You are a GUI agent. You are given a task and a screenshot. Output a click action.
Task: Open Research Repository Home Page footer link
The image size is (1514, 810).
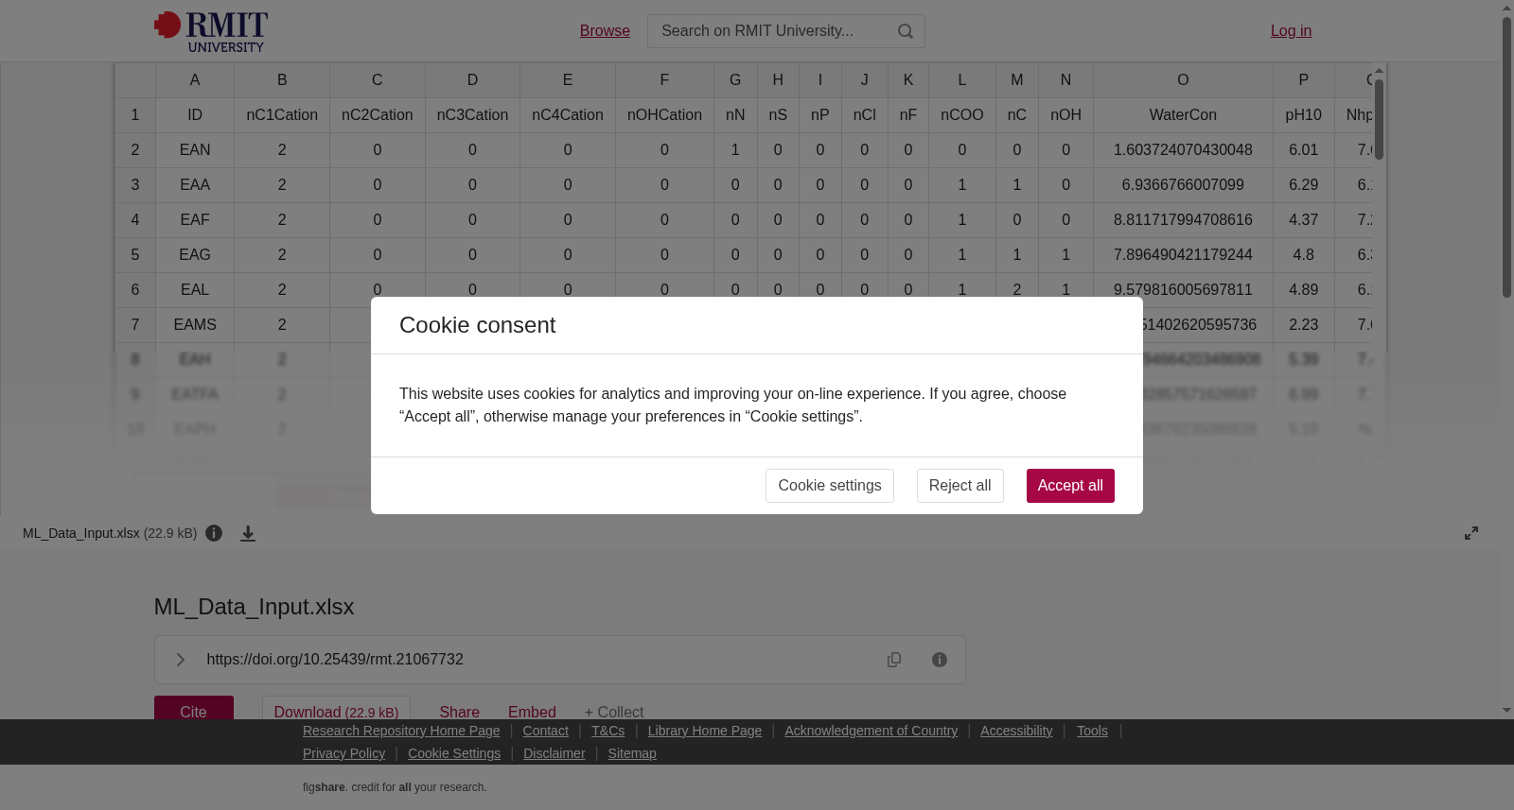click(401, 731)
